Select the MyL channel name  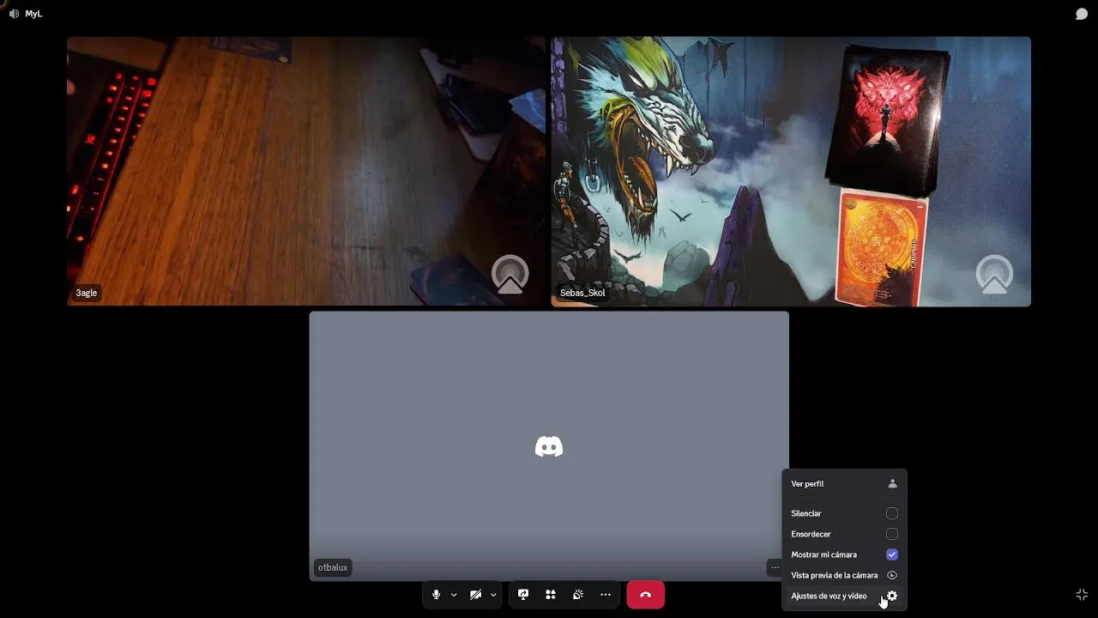[x=33, y=14]
